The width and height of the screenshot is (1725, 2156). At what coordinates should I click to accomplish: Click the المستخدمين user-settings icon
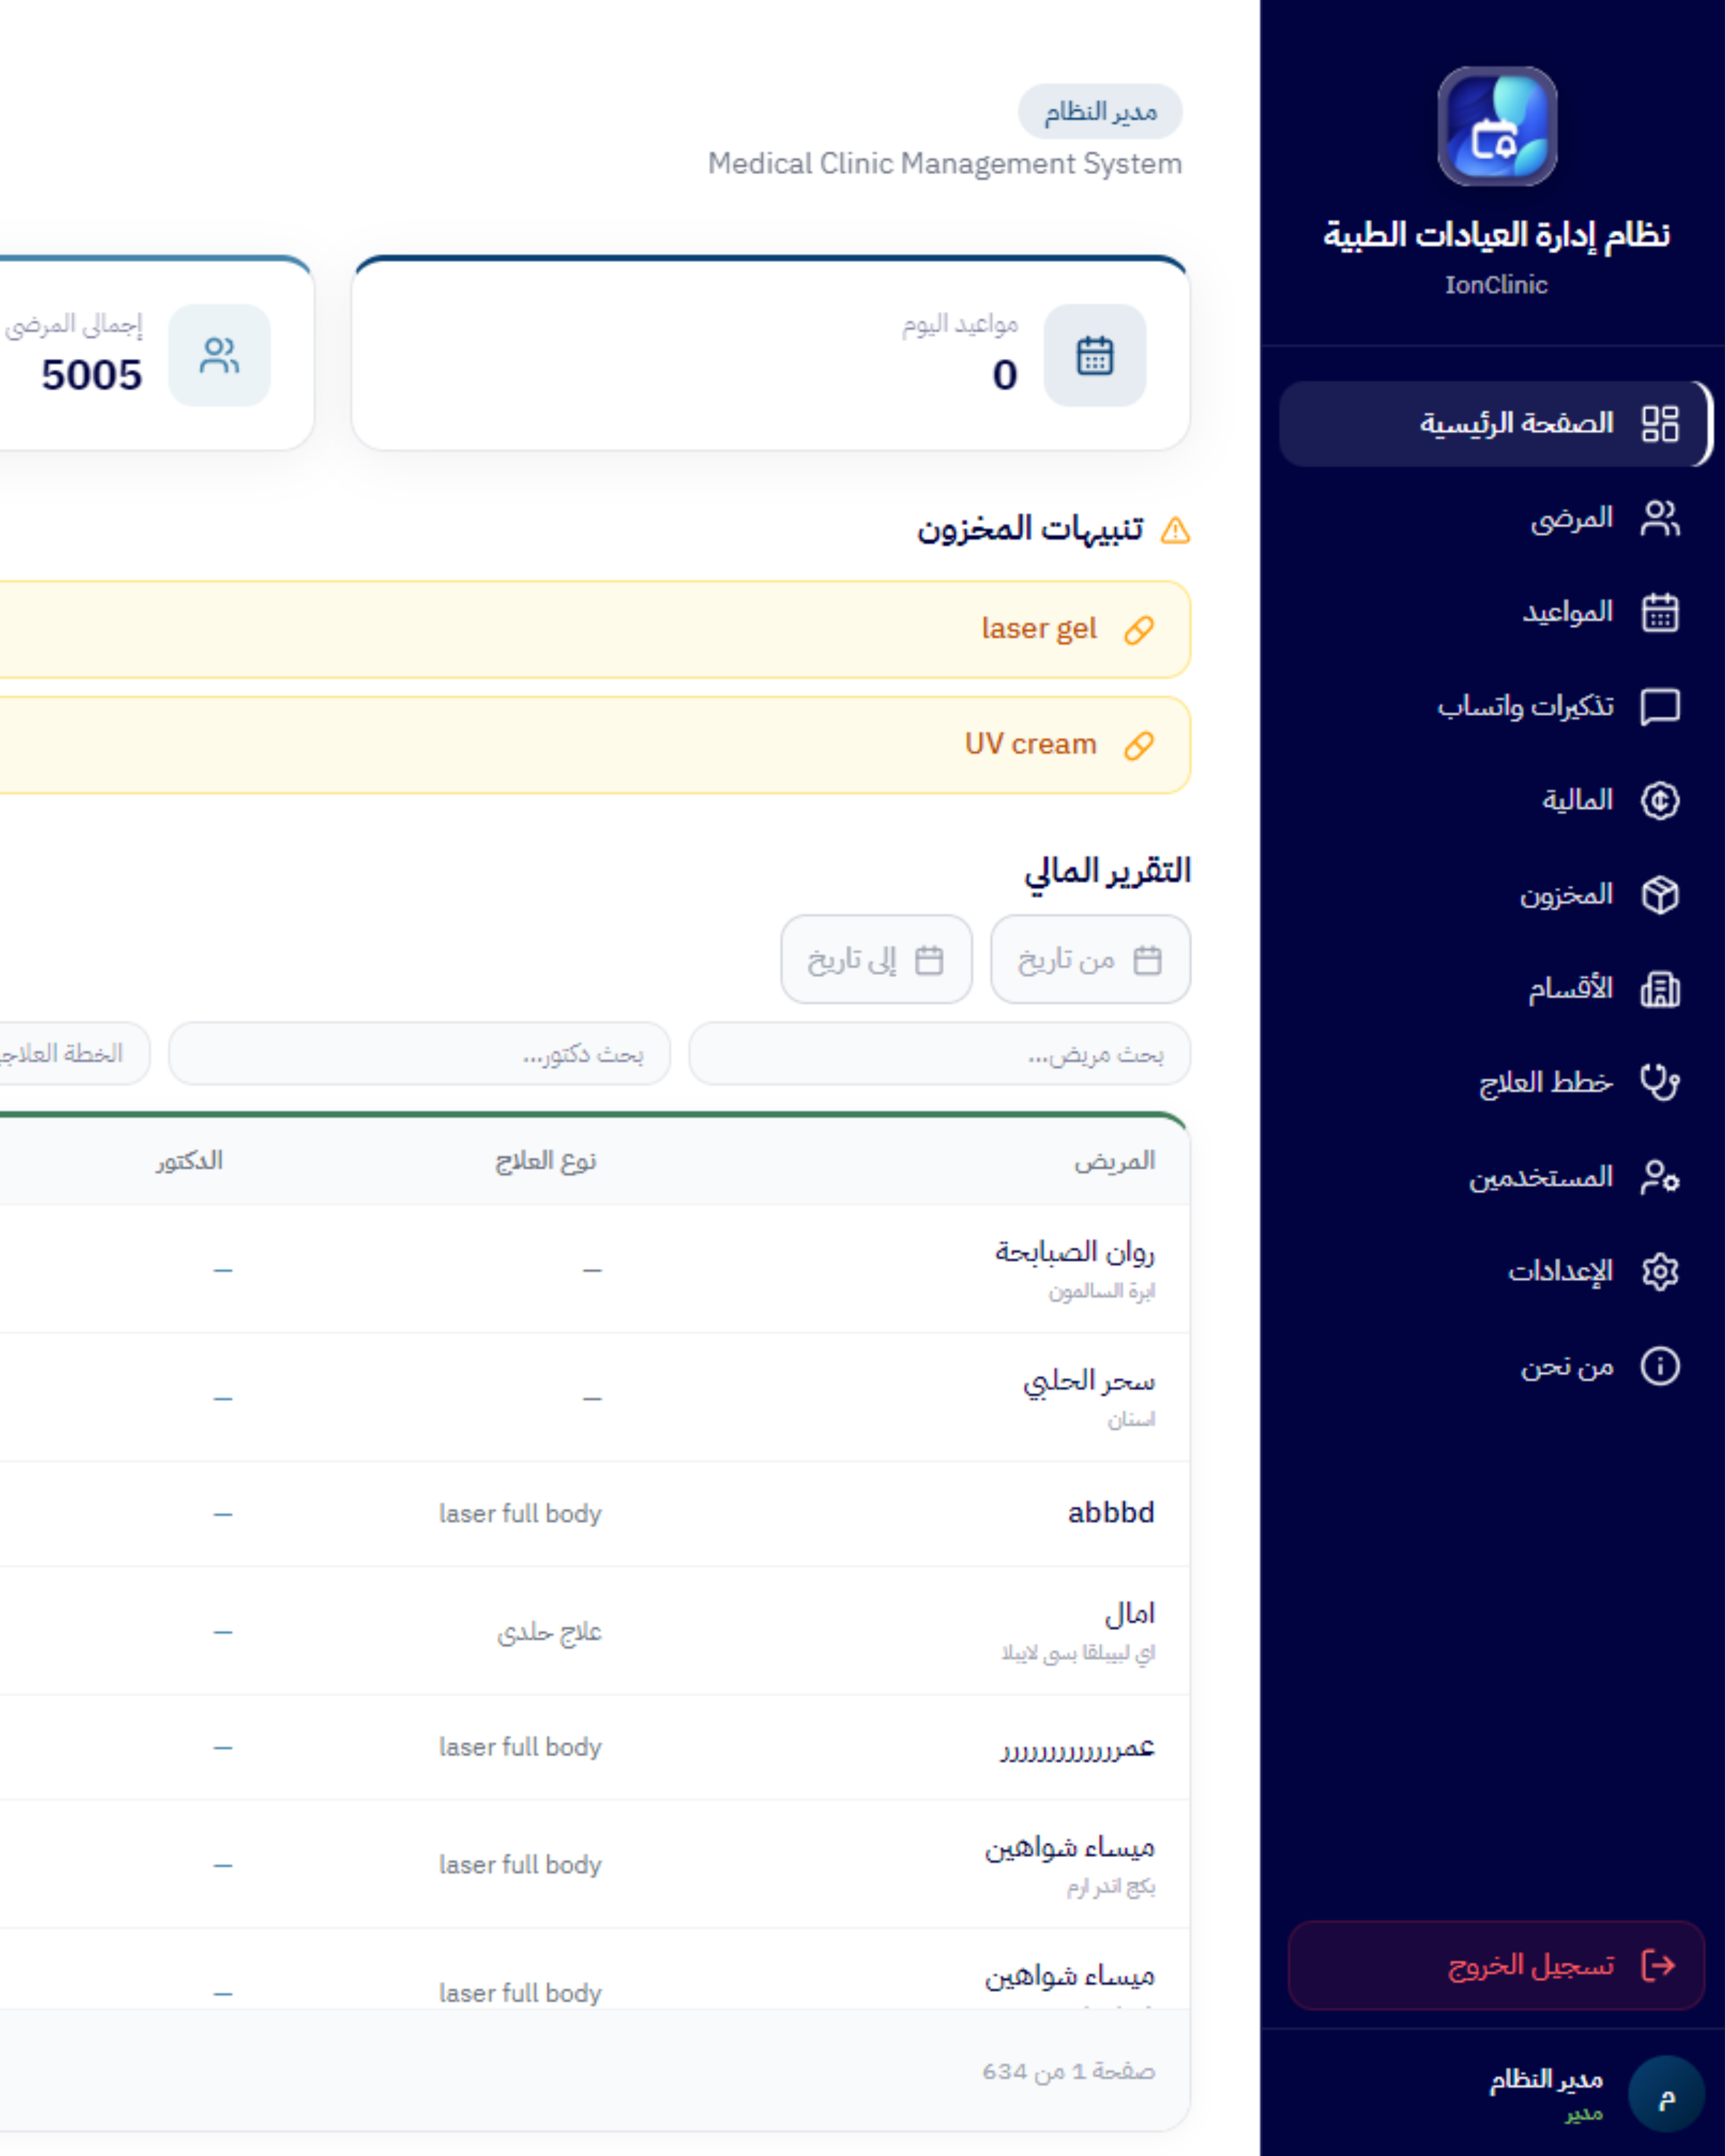click(1660, 1177)
